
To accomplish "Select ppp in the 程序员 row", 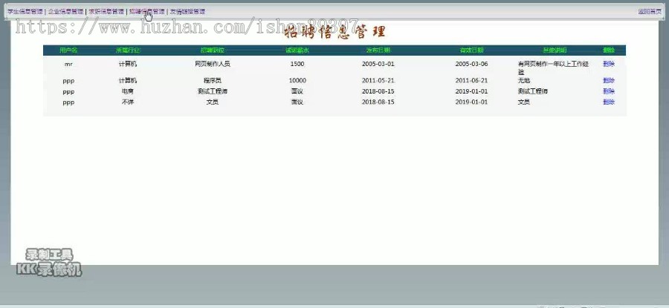I will point(68,81).
